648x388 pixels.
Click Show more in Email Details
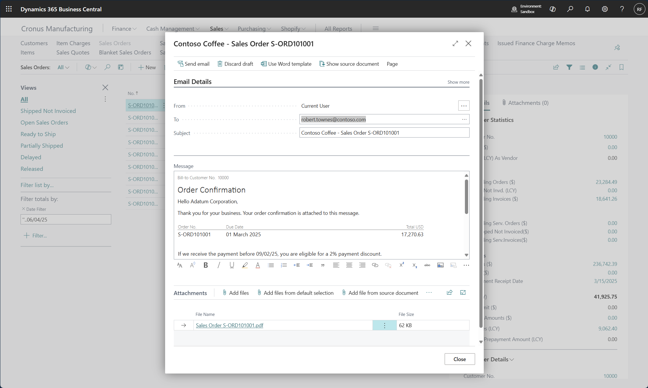tap(458, 82)
